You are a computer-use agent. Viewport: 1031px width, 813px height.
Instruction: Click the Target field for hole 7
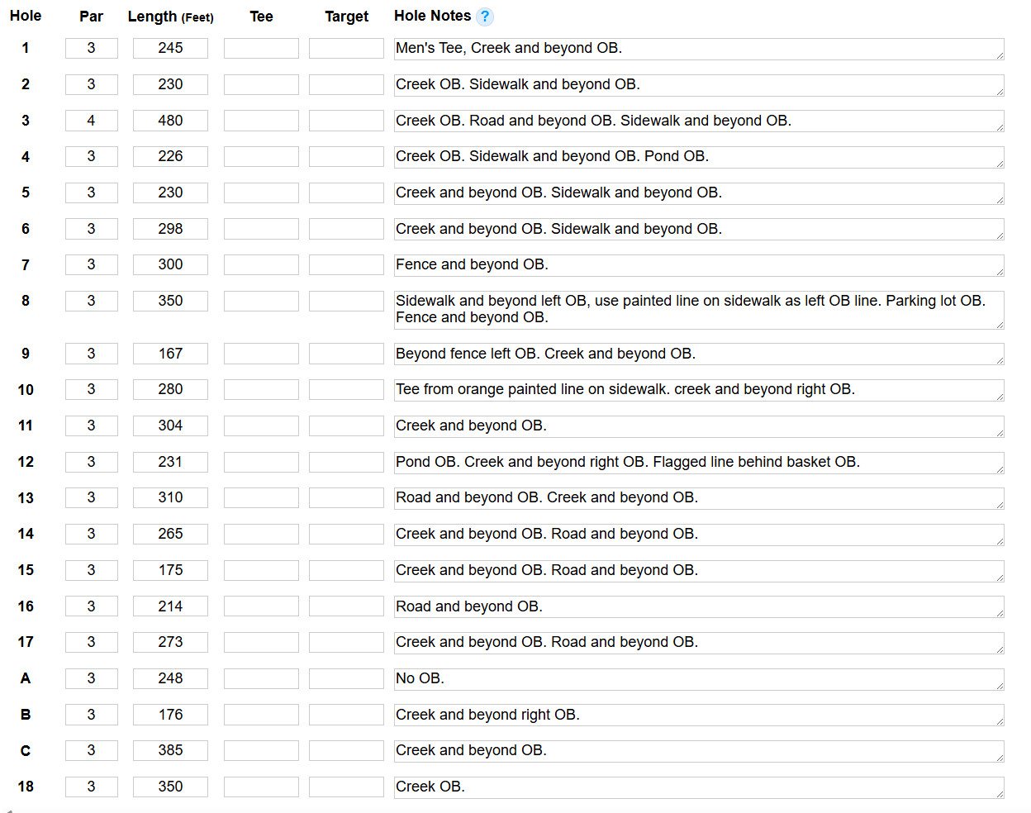point(346,264)
